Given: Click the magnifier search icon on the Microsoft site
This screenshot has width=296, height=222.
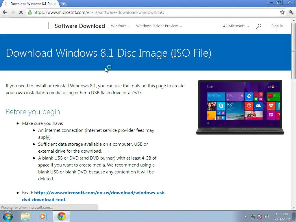Looking at the screenshot, I should tap(259, 26).
